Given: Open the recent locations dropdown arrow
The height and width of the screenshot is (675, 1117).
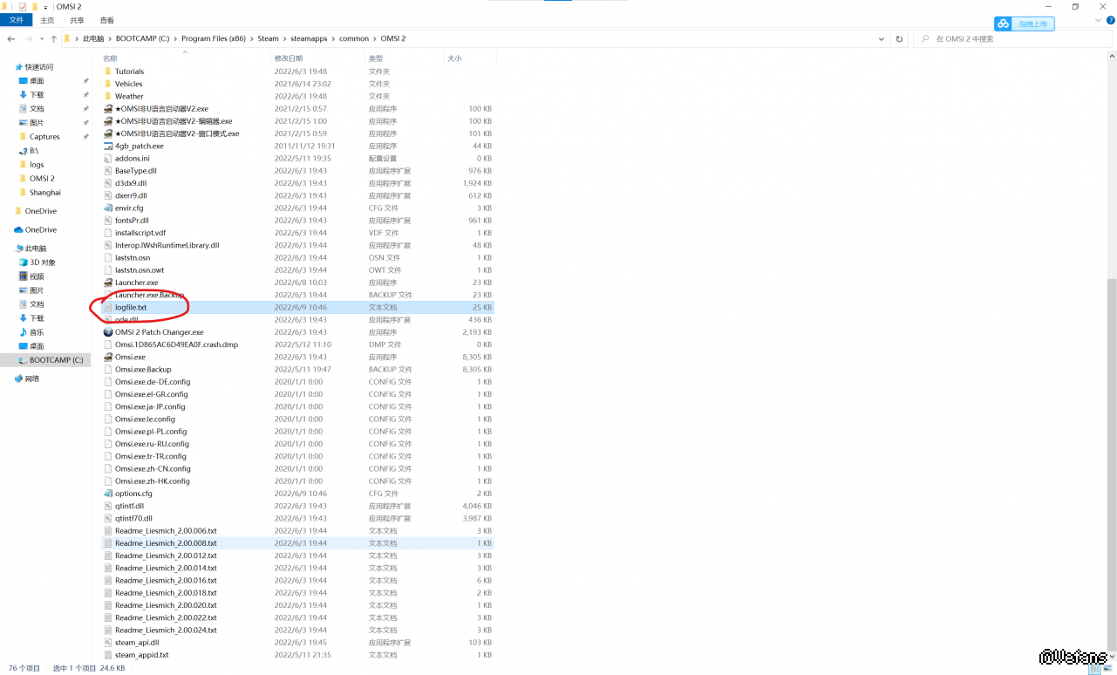Looking at the screenshot, I should [x=42, y=39].
